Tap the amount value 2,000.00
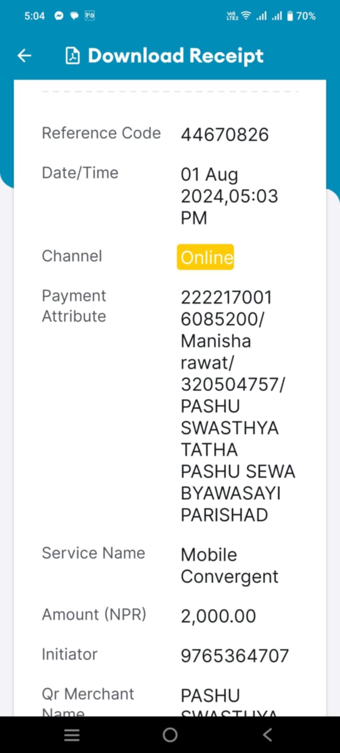 point(218,616)
